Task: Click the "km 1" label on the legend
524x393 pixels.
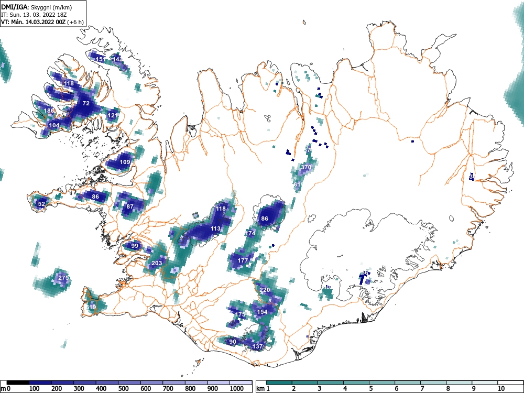Action: point(264,389)
